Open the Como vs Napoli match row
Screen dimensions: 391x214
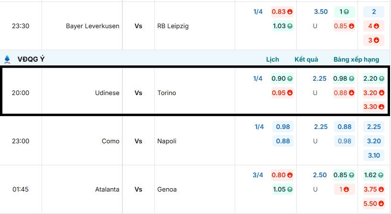tap(138, 141)
